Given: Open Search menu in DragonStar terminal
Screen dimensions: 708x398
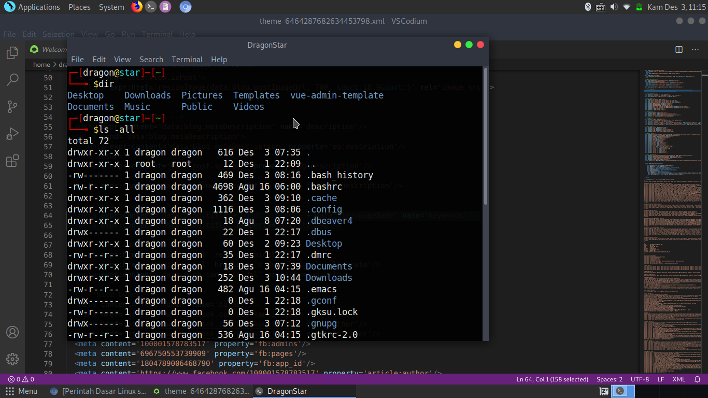Looking at the screenshot, I should pyautogui.click(x=151, y=60).
